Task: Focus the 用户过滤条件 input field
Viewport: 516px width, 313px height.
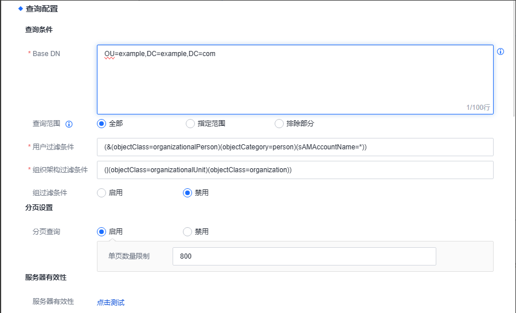Action: click(295, 147)
